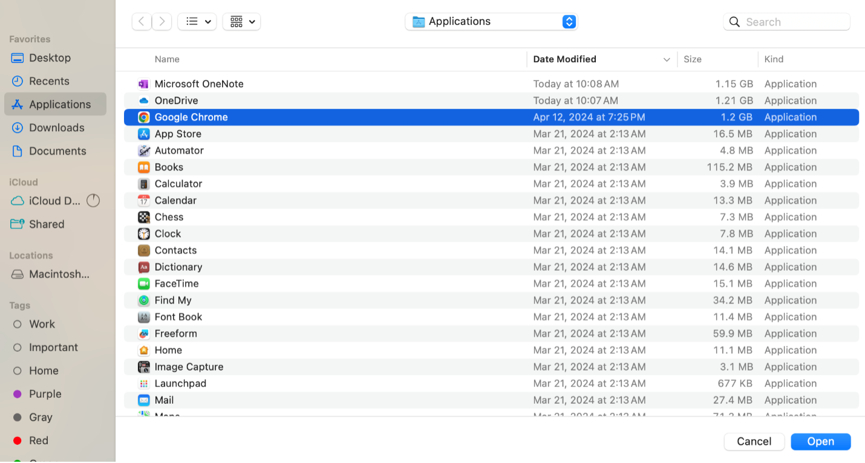Click the 59.9 MB size cell

click(x=733, y=334)
